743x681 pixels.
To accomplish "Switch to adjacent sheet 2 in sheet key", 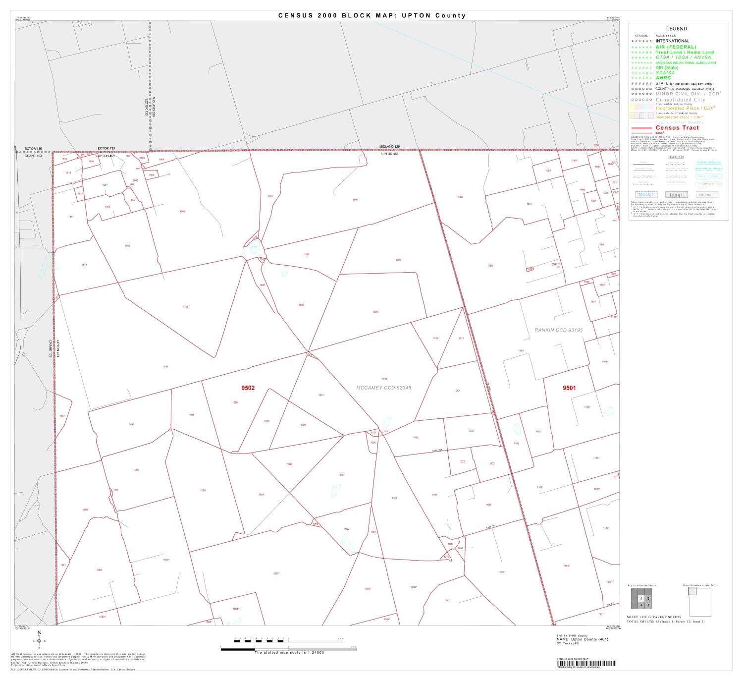I will click(648, 599).
